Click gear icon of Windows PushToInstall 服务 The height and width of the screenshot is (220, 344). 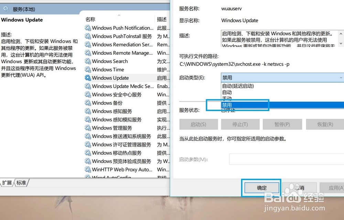pyautogui.click(x=88, y=36)
